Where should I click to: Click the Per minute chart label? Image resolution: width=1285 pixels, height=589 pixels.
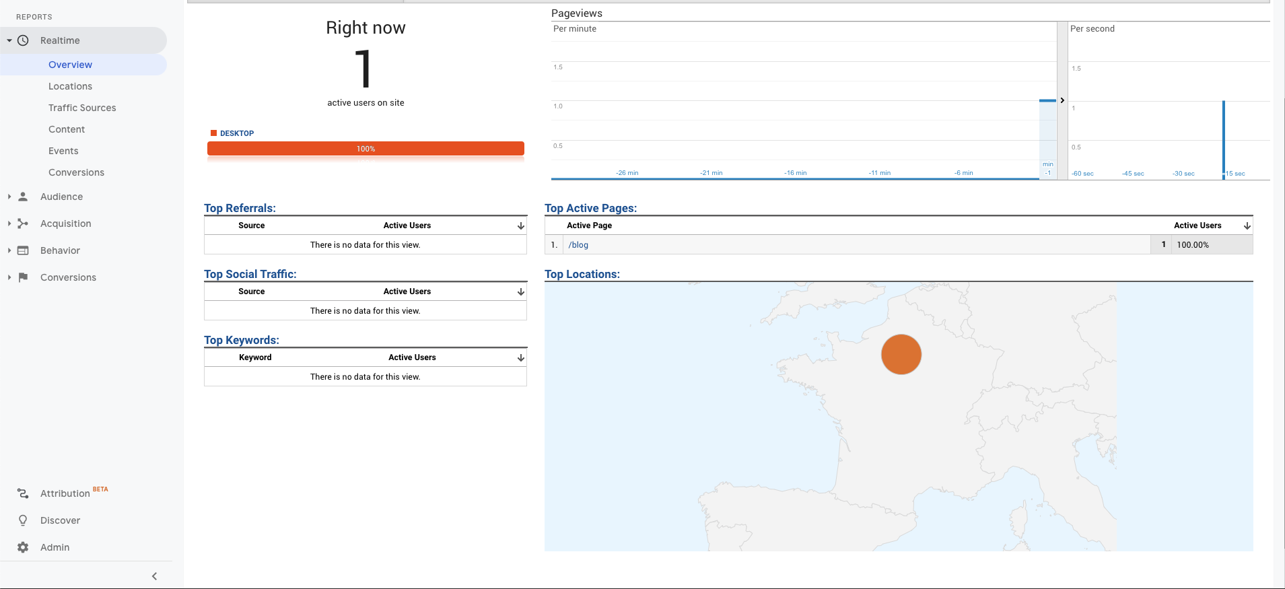[x=575, y=29]
